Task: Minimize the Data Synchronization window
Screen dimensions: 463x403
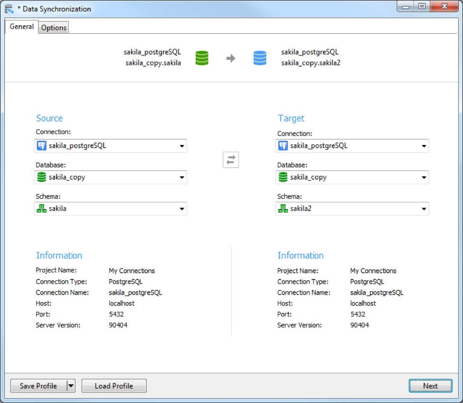Action: pos(406,6)
